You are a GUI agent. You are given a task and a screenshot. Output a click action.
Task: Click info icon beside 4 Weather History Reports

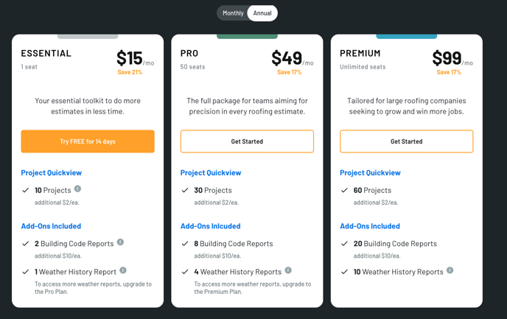click(x=288, y=270)
